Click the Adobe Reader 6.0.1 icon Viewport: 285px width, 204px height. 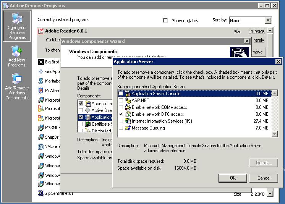tap(41, 31)
